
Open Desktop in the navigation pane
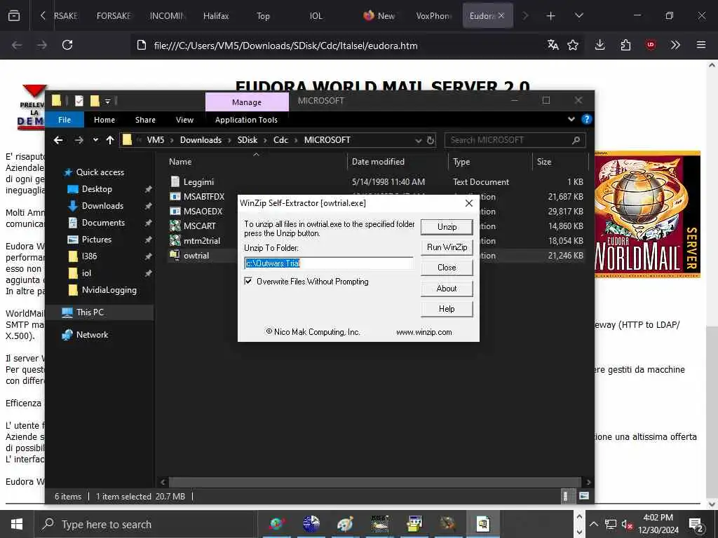(x=97, y=189)
